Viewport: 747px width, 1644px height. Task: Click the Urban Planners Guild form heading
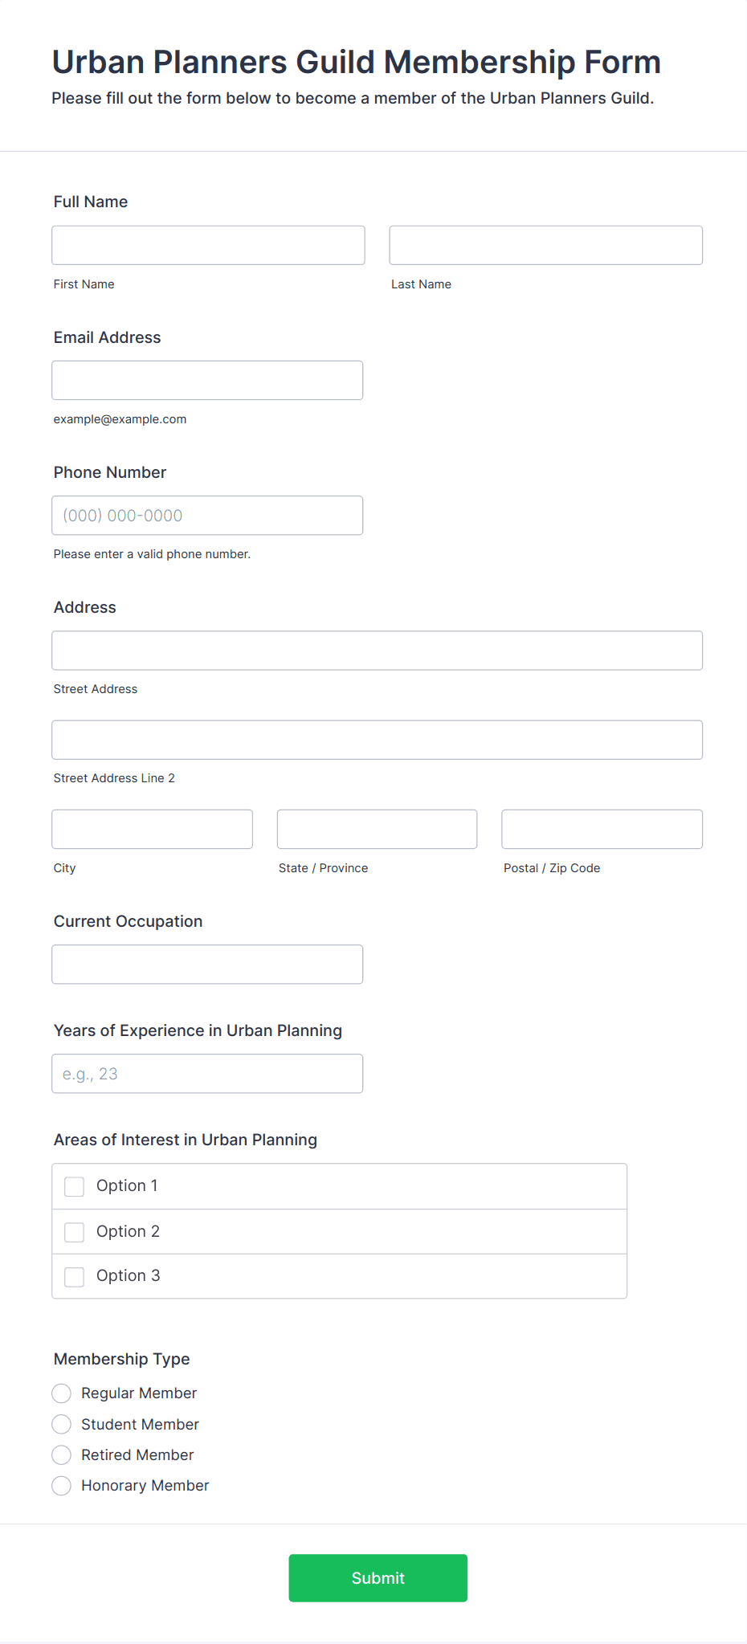click(356, 61)
